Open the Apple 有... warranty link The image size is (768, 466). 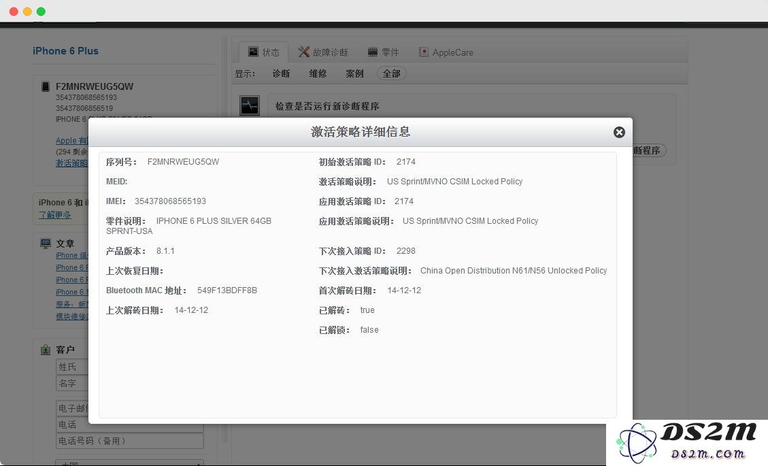[71, 141]
